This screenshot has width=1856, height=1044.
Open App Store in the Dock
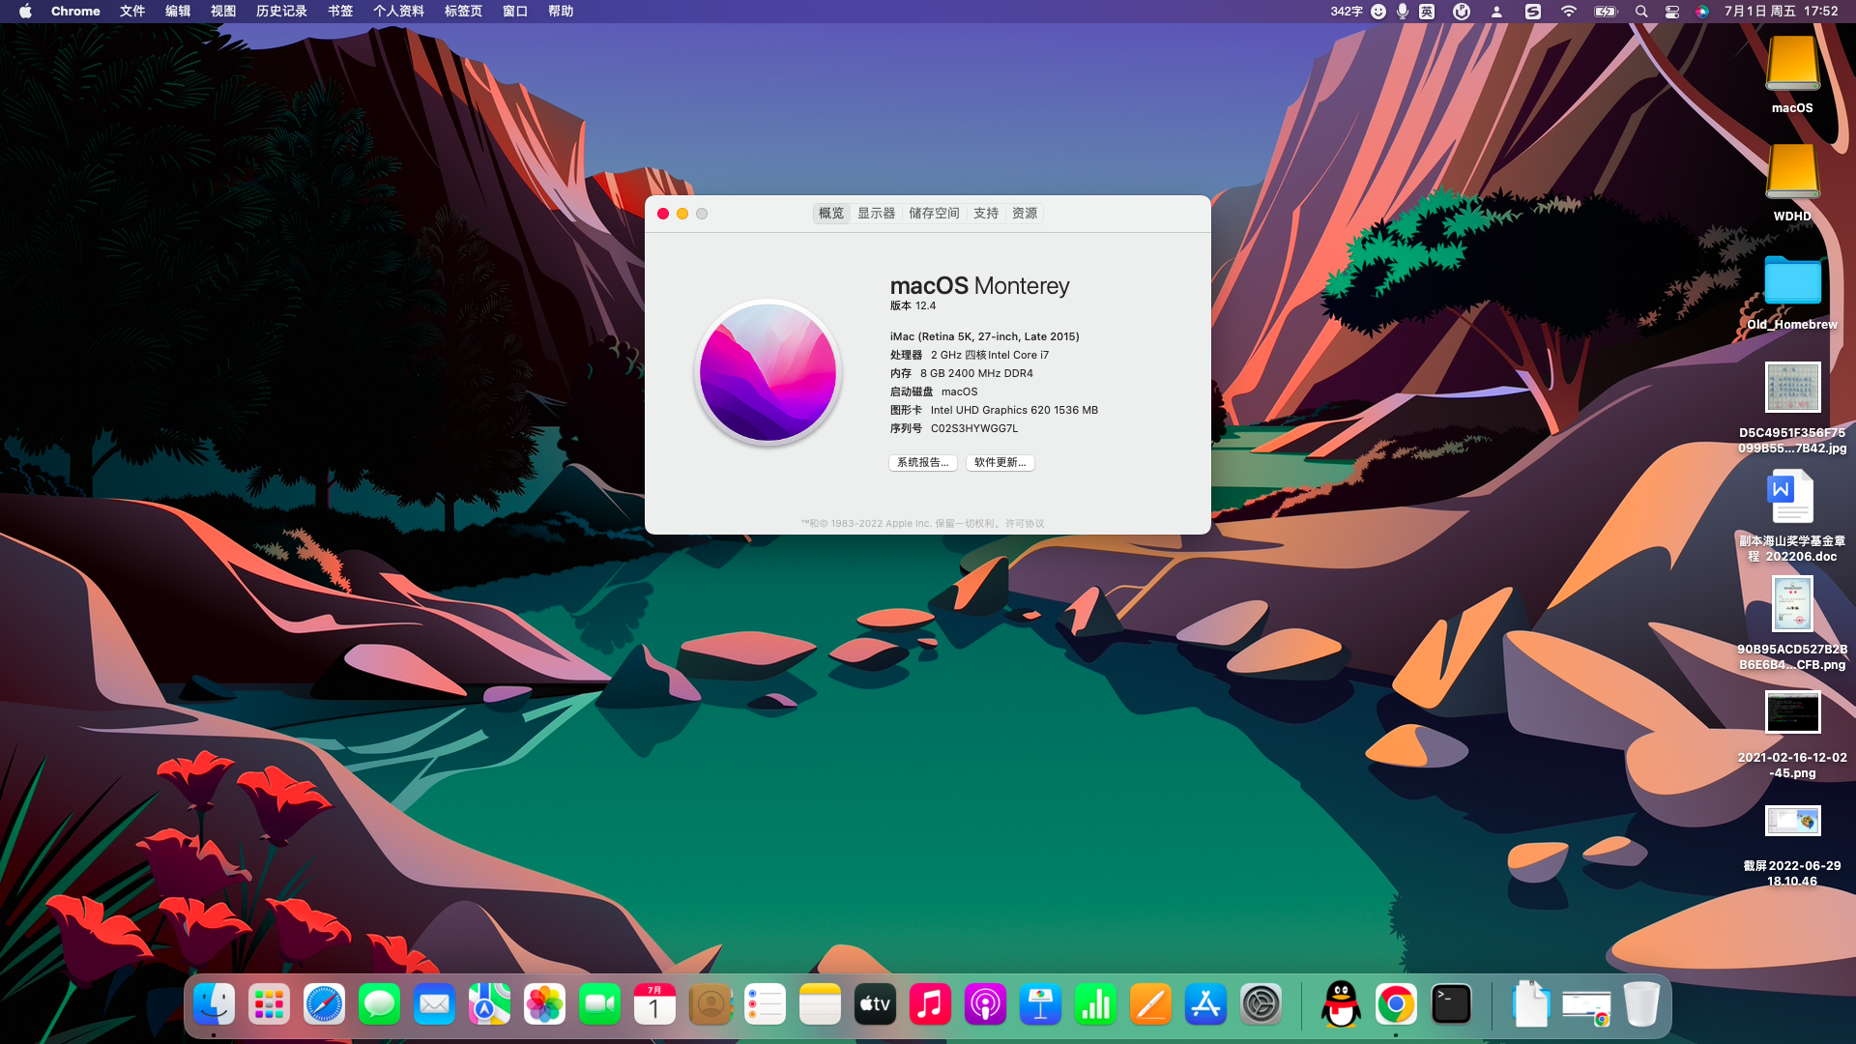coord(1205,1004)
